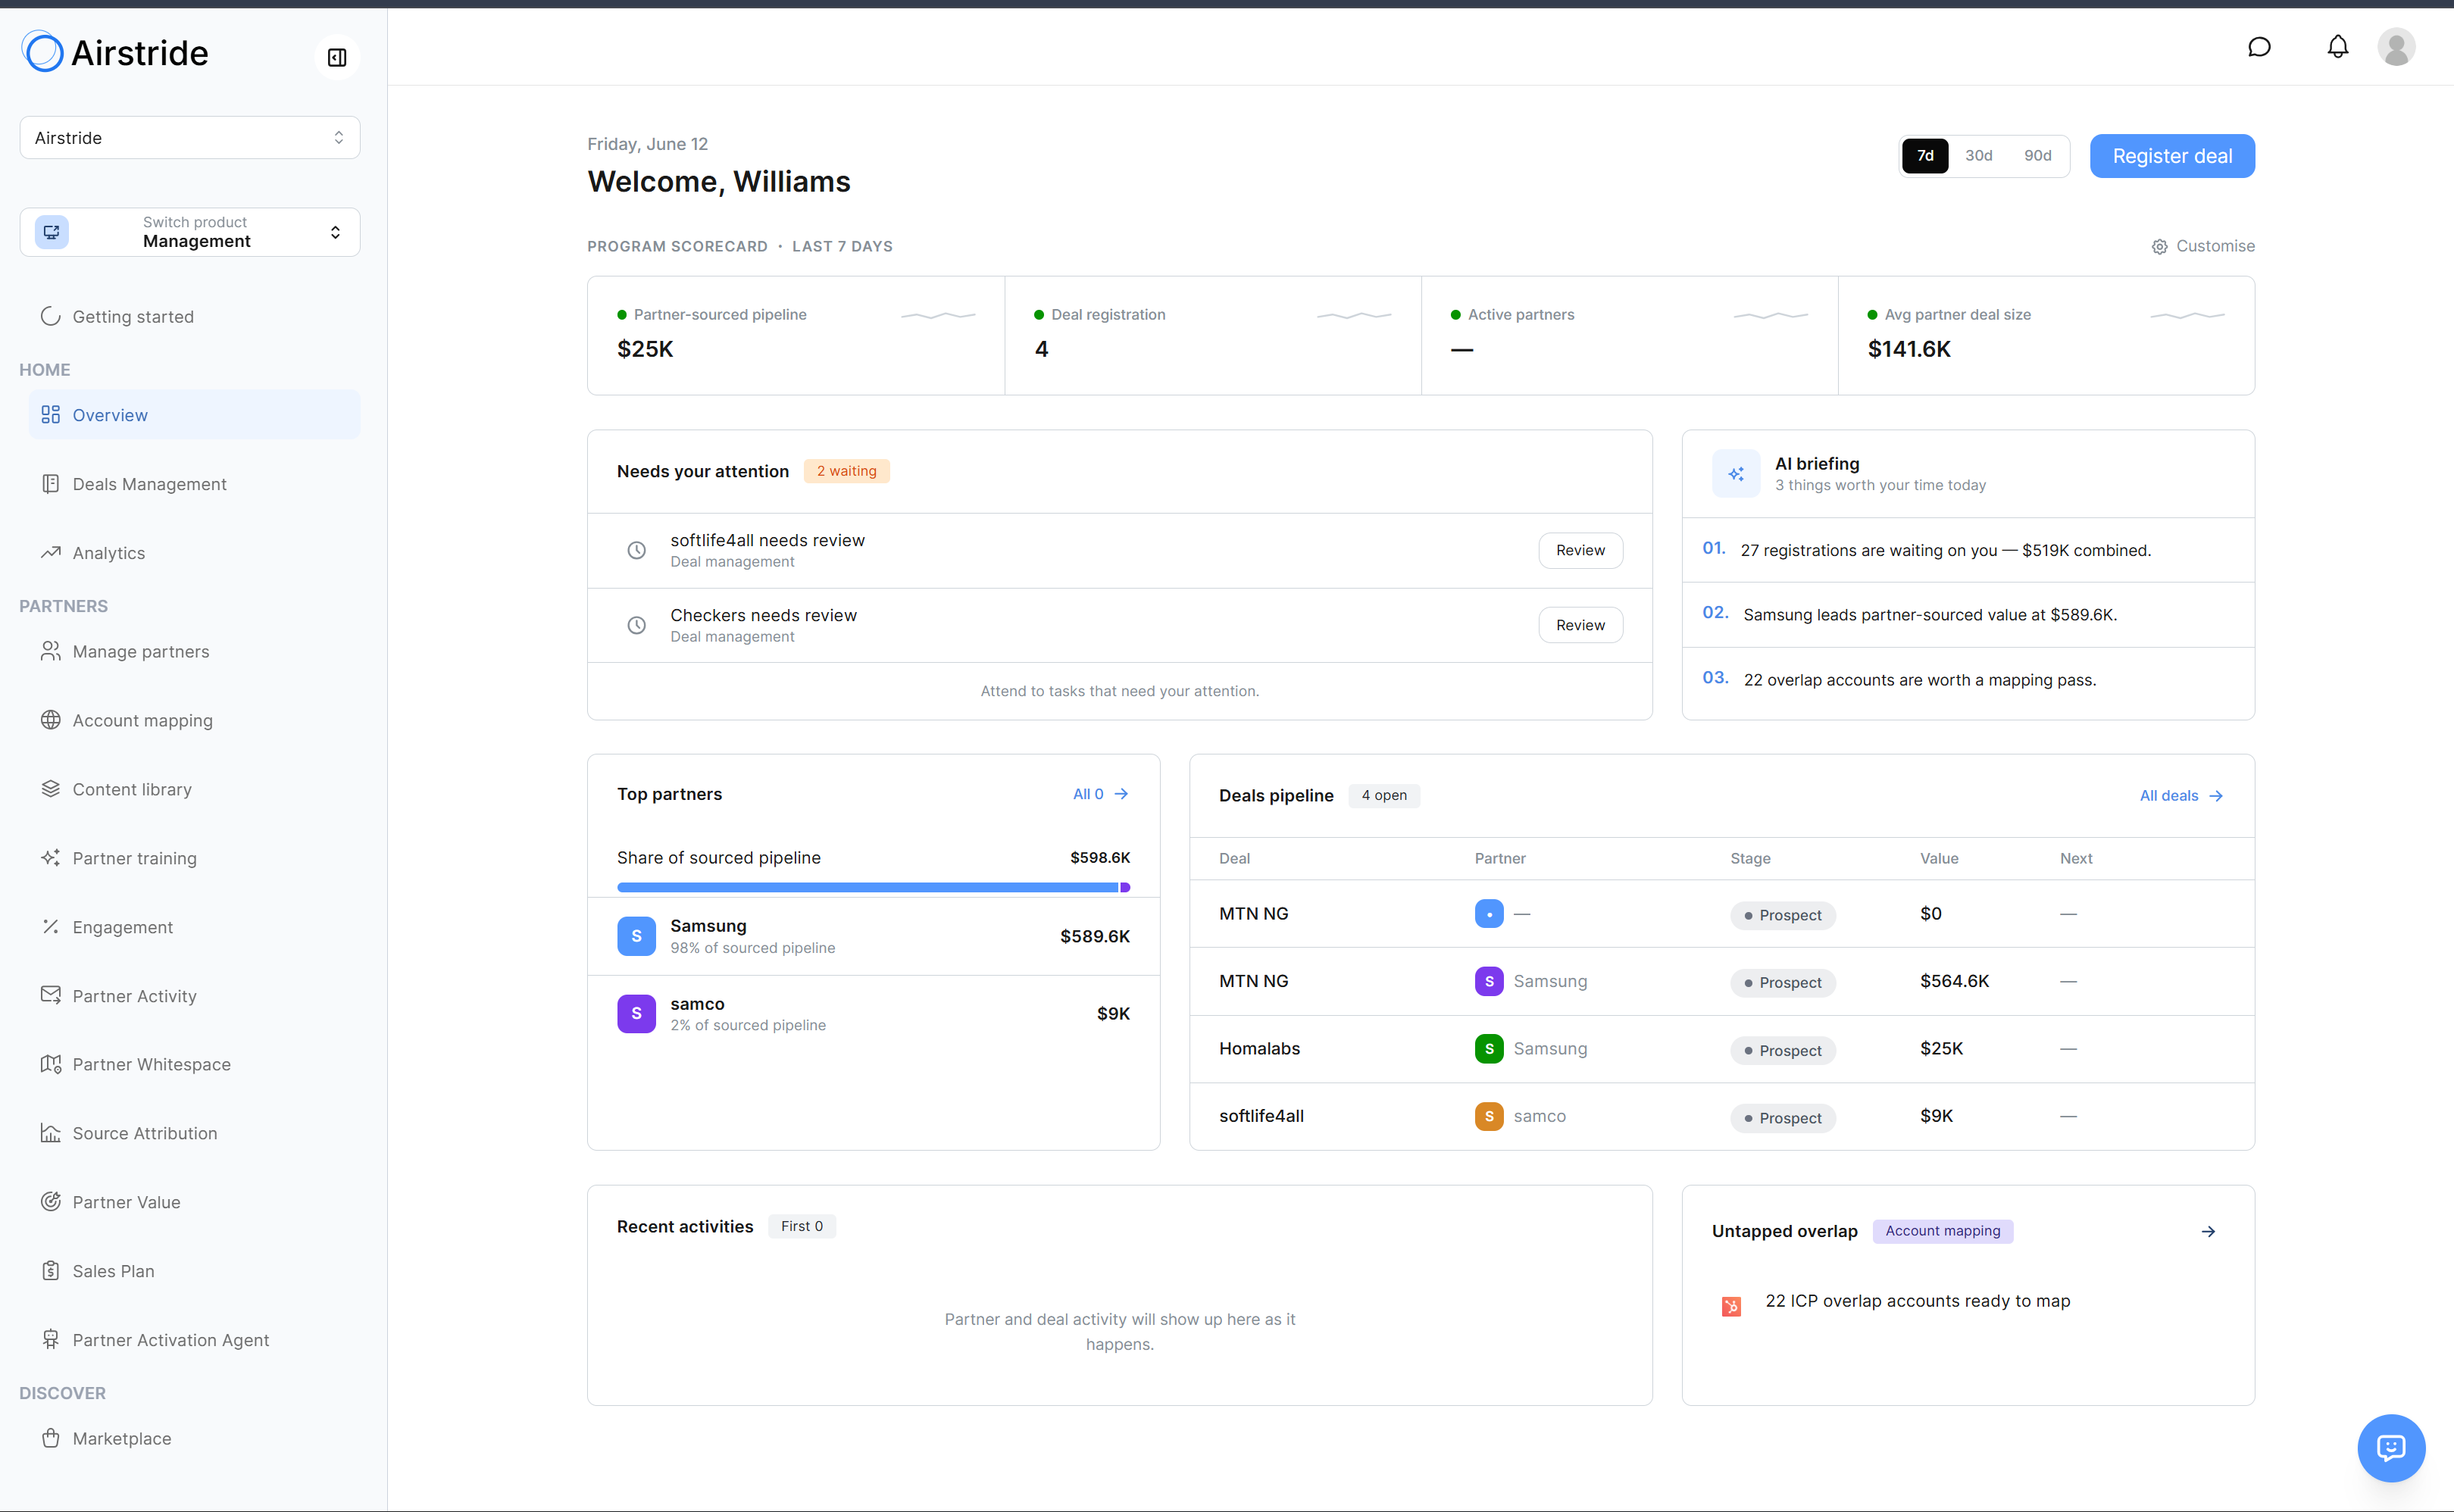Image resolution: width=2454 pixels, height=1512 pixels.
Task: Open the support chat widget
Action: click(2391, 1447)
